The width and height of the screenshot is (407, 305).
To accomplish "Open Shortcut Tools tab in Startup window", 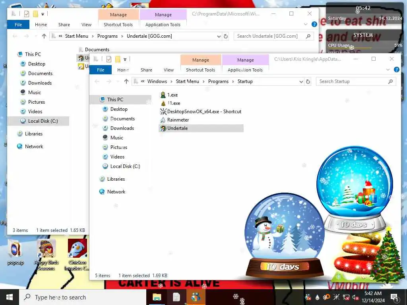I will (200, 70).
